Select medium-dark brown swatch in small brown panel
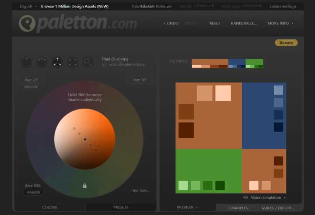Image resolution: width=315 pixels, height=215 pixels. [278, 173]
